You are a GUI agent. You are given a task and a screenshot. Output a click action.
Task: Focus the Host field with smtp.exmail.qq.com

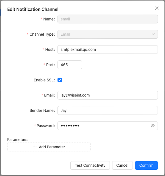coord(108,50)
